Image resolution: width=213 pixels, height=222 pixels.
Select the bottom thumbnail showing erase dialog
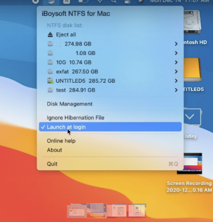(77, 211)
